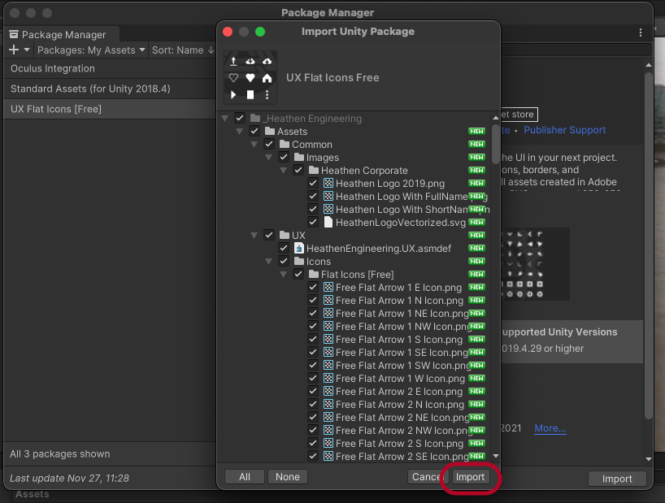Image resolution: width=665 pixels, height=503 pixels.
Task: Collapse the Assets folder triangle
Action: (x=239, y=132)
